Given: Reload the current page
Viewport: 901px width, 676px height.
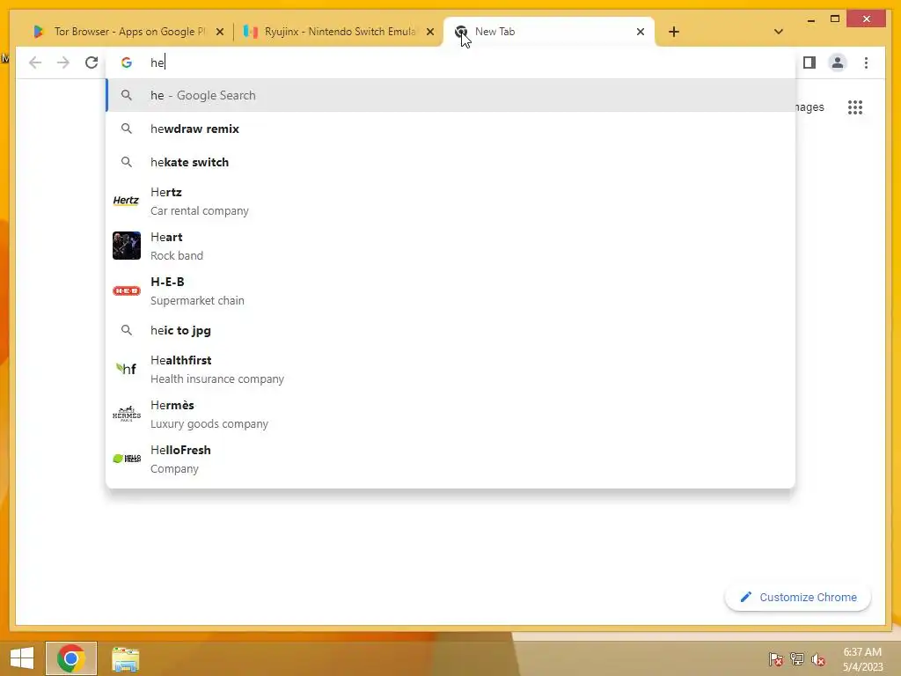Looking at the screenshot, I should (92, 62).
